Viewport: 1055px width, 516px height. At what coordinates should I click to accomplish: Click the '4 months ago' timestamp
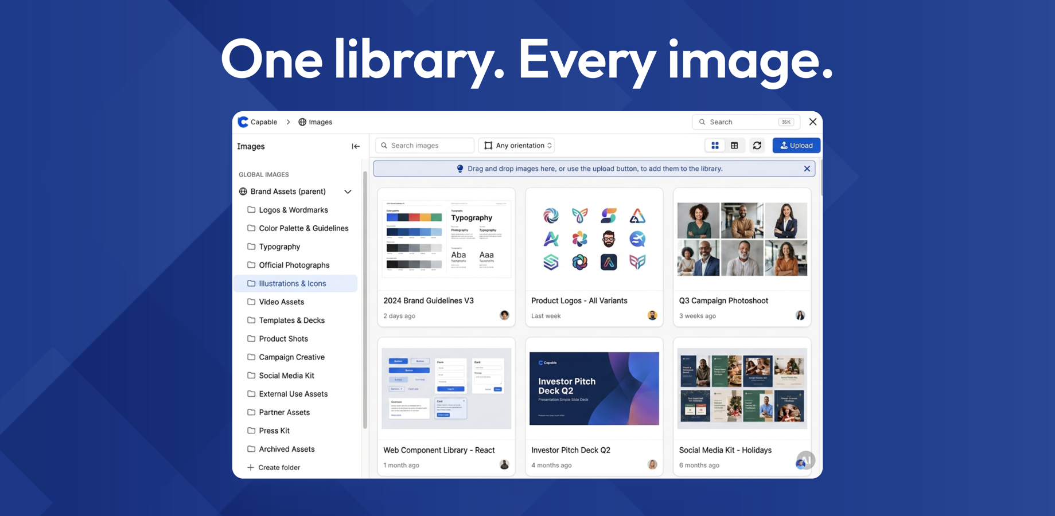[x=551, y=465]
